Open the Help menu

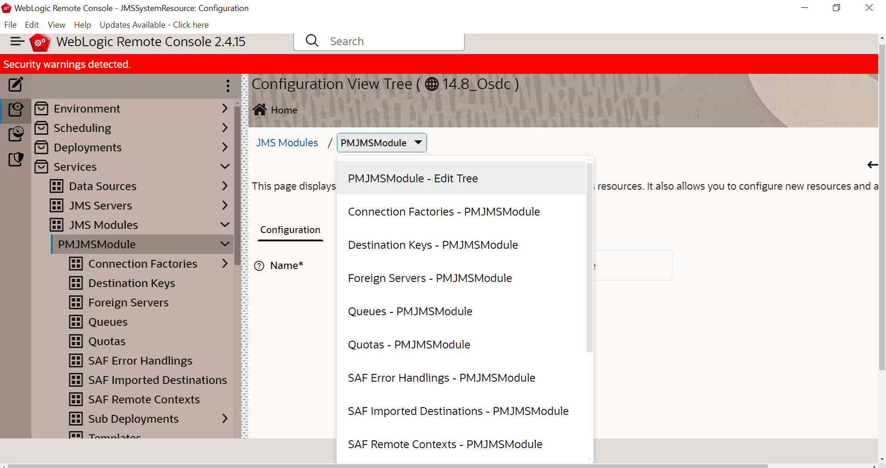click(83, 25)
